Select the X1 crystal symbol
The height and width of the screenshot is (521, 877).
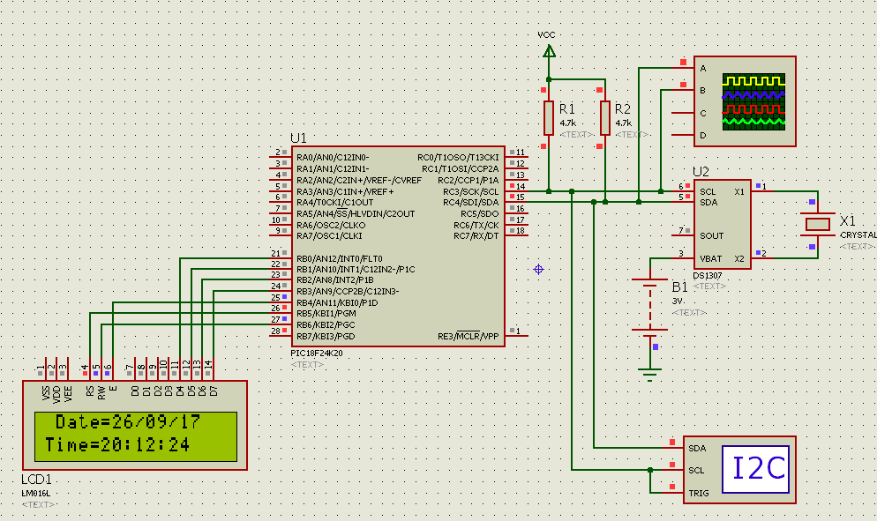point(817,224)
